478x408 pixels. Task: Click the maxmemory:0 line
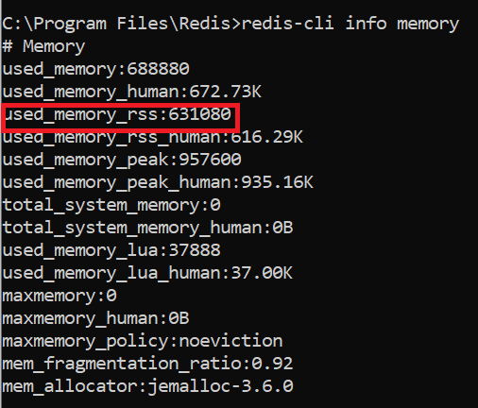pos(60,296)
